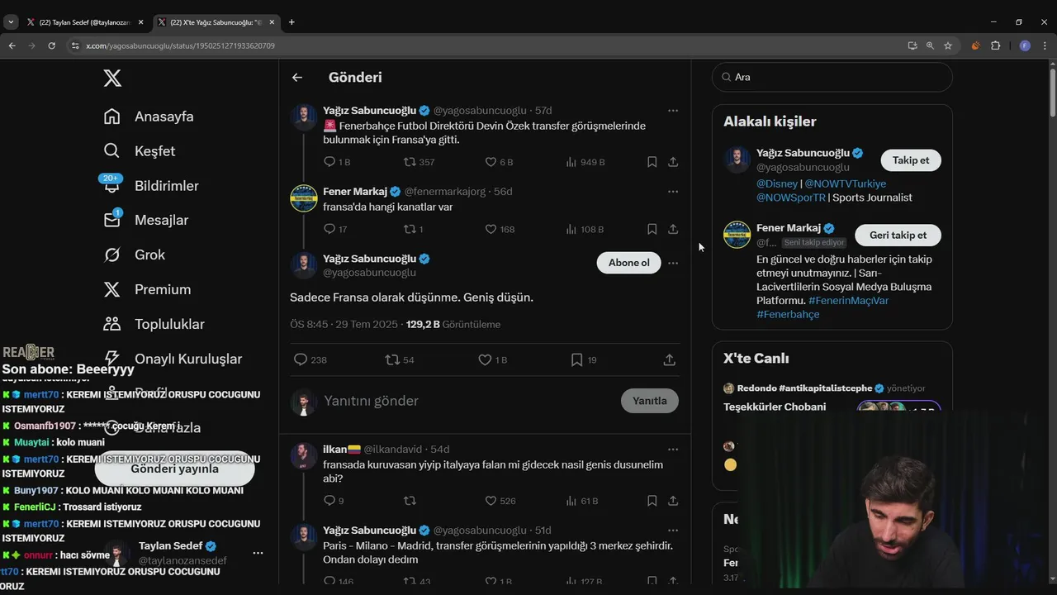1057x595 pixels.
Task: View analytics showing 108 B
Action: [585, 229]
